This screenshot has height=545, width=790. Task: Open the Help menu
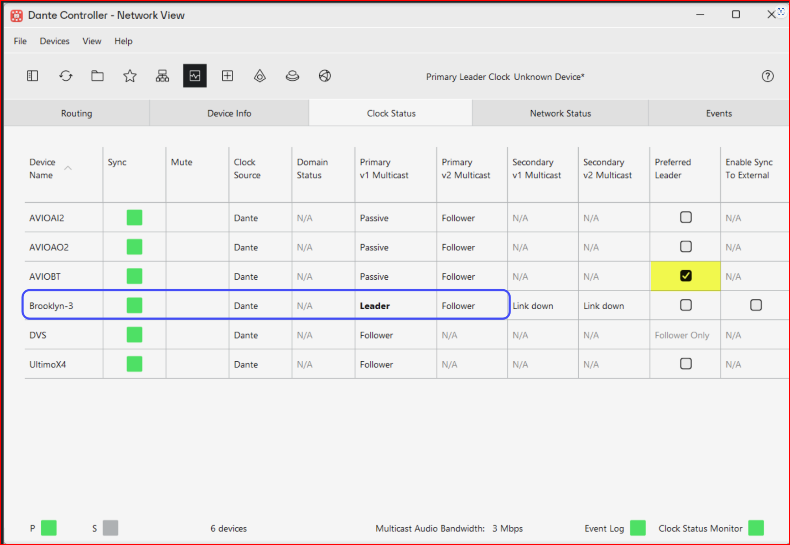(123, 41)
